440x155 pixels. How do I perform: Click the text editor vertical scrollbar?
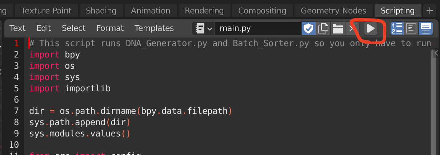433,106
